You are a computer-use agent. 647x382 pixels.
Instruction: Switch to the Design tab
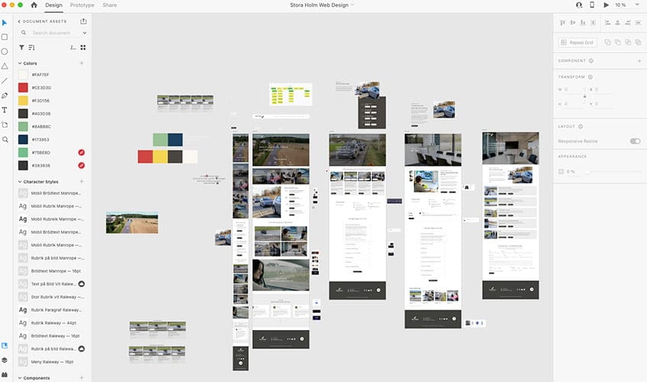click(53, 5)
